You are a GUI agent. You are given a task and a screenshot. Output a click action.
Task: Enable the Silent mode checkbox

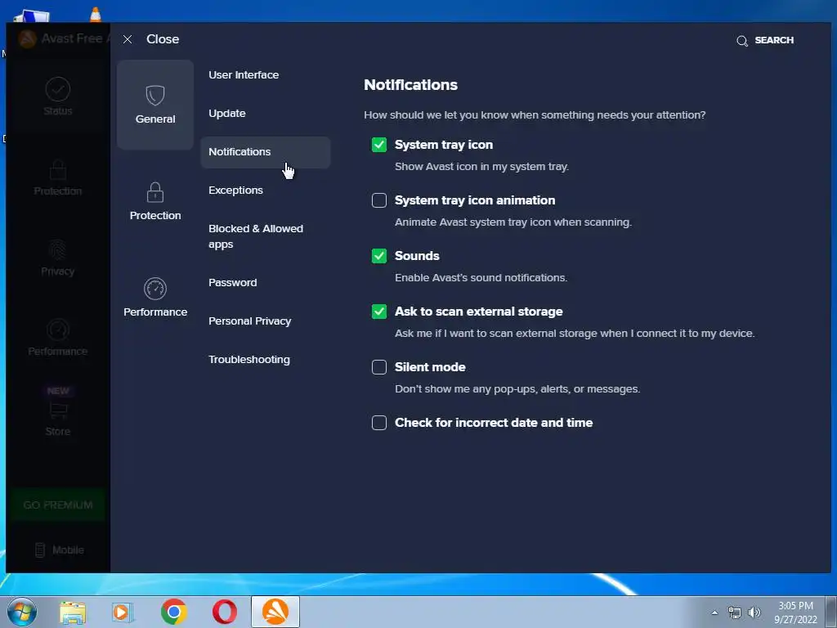[379, 367]
